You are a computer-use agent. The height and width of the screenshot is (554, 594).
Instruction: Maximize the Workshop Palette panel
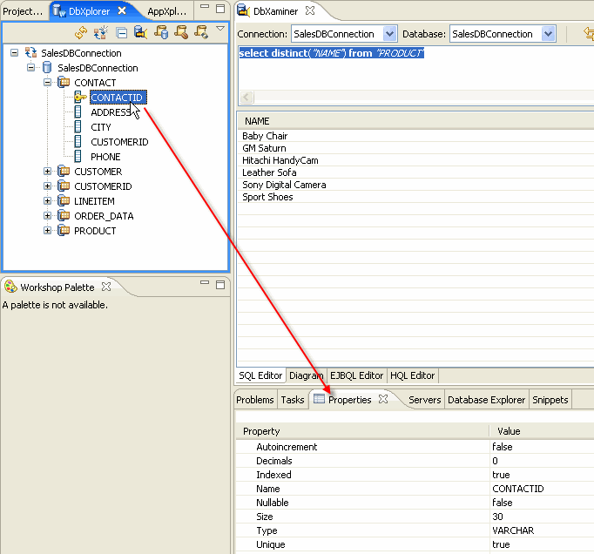[x=220, y=285]
